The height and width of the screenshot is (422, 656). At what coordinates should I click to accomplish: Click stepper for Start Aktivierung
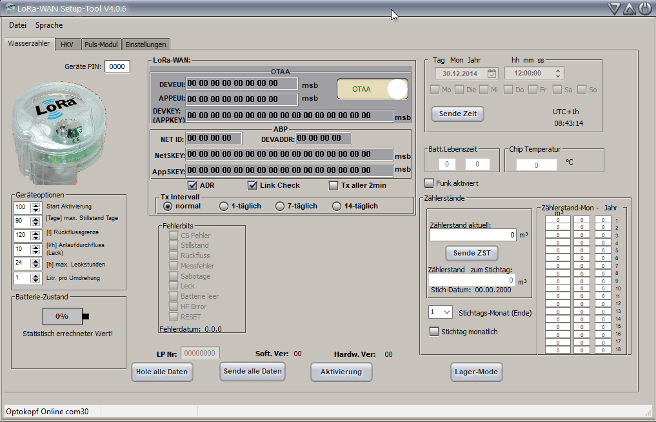pos(36,207)
